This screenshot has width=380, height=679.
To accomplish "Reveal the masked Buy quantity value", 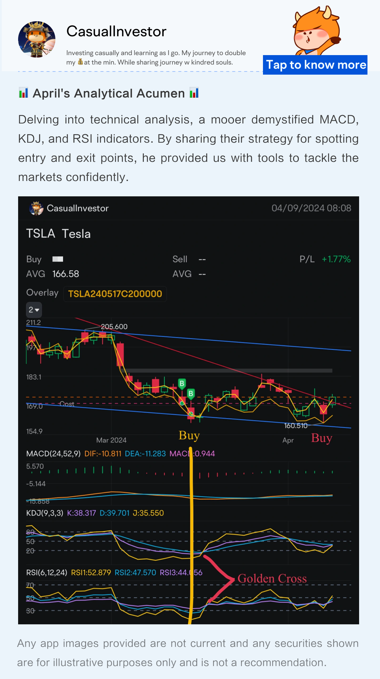I will [58, 259].
